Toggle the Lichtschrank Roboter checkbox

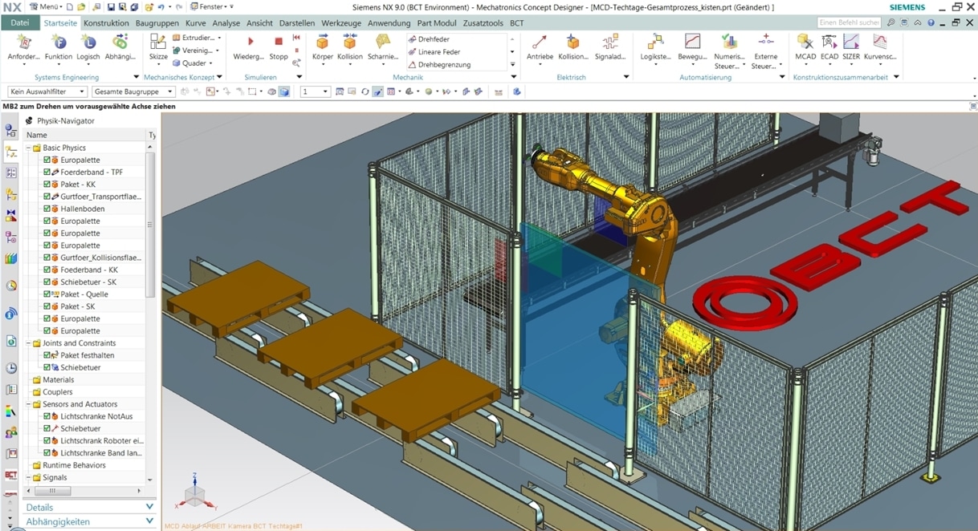tap(47, 440)
